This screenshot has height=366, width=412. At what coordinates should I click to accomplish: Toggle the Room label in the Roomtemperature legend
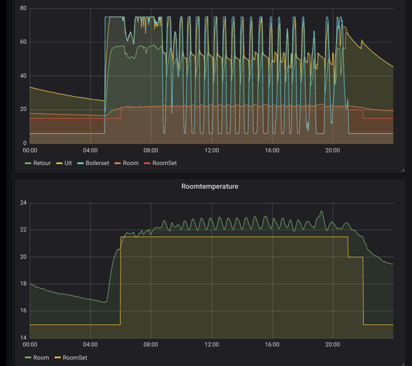(x=41, y=357)
